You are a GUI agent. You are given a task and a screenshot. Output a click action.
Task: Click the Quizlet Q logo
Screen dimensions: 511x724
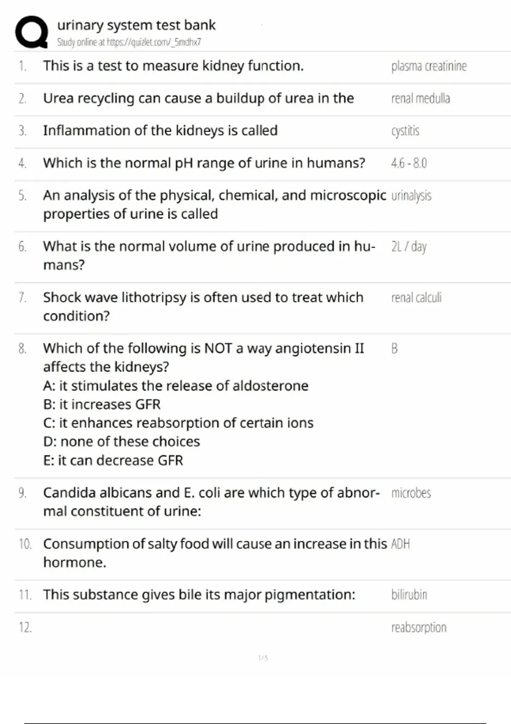click(x=32, y=32)
